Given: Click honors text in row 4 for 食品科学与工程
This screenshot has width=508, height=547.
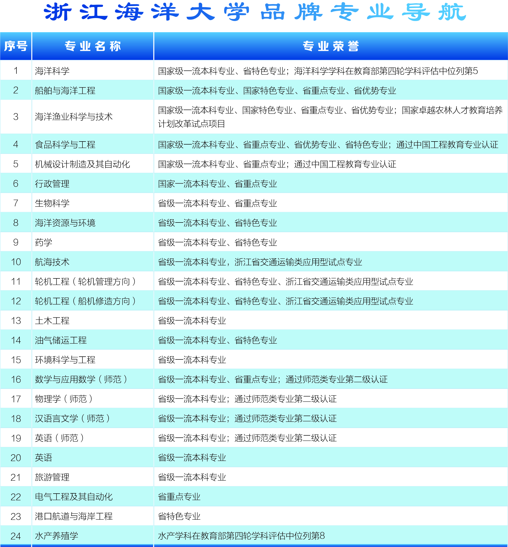Looking at the screenshot, I should [328, 145].
